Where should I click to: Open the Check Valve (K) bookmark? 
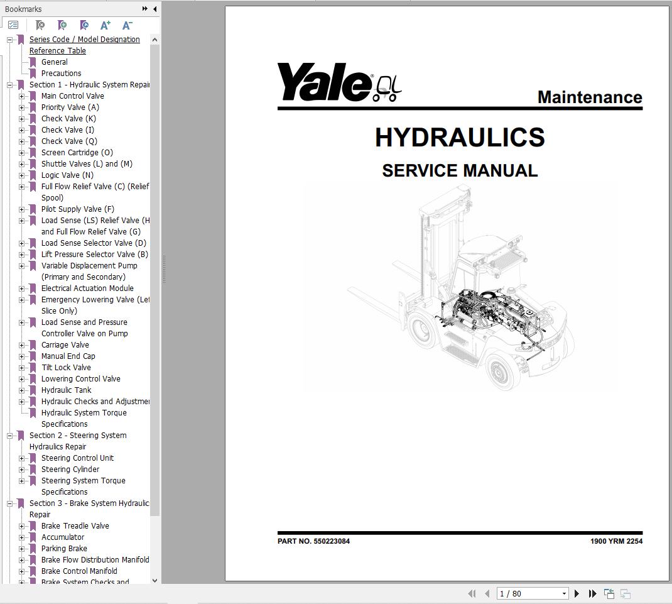coord(68,119)
